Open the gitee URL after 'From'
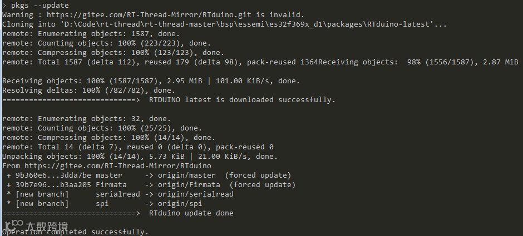Viewport: 523px width, 236px height. [118, 166]
